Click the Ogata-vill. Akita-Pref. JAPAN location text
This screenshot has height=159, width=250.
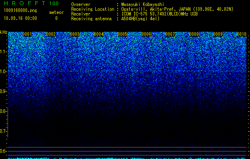tap(177, 9)
